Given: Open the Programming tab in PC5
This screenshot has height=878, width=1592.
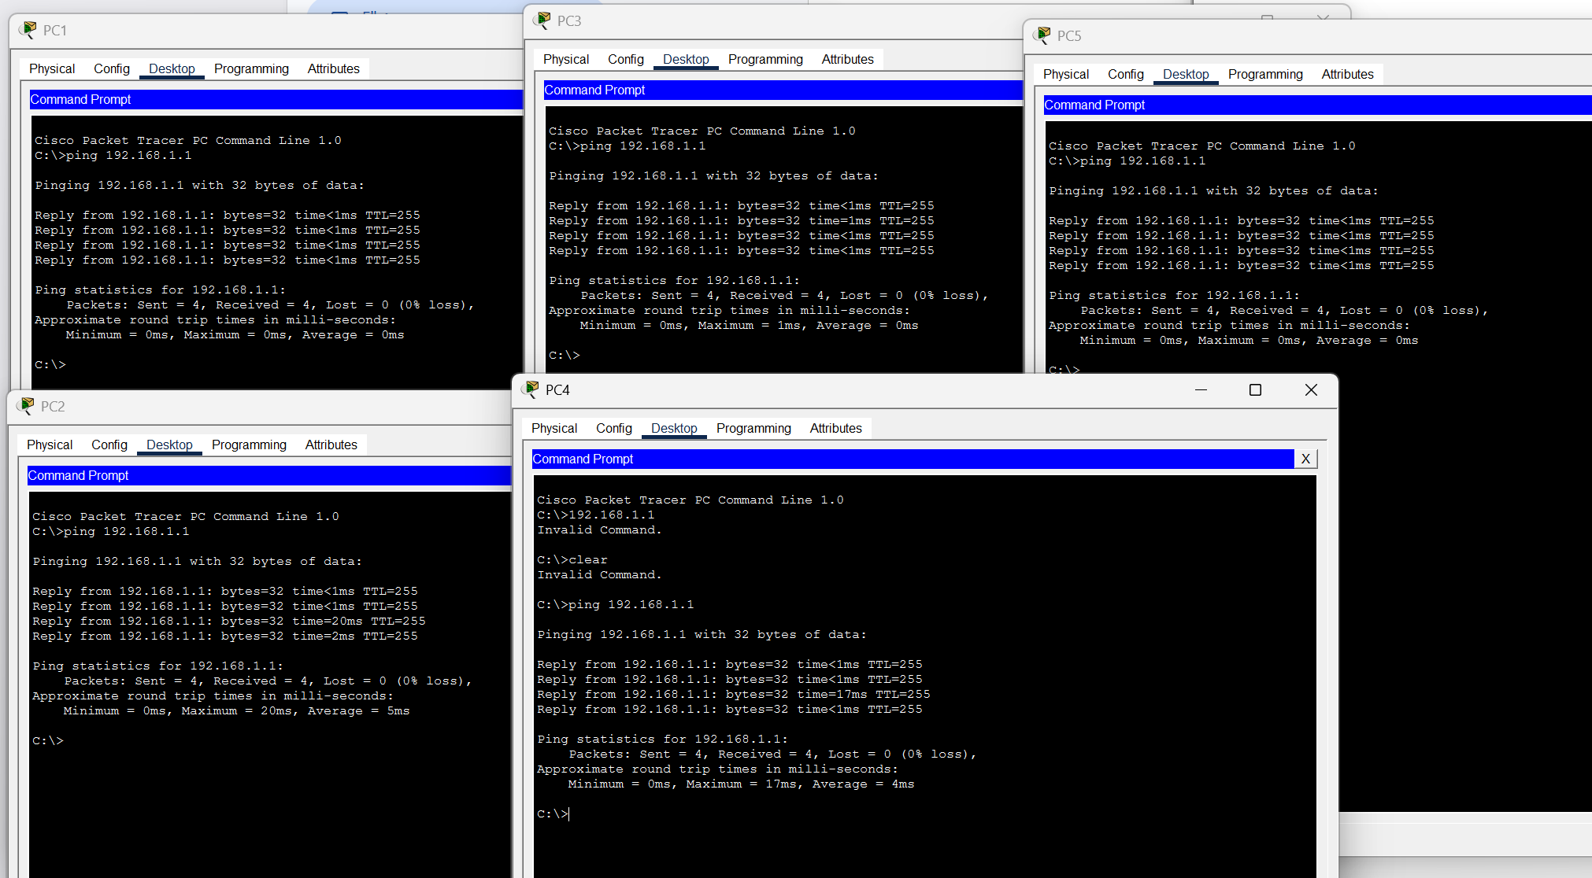Looking at the screenshot, I should [1265, 74].
